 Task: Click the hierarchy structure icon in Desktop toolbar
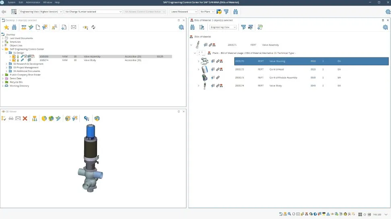[54, 27]
